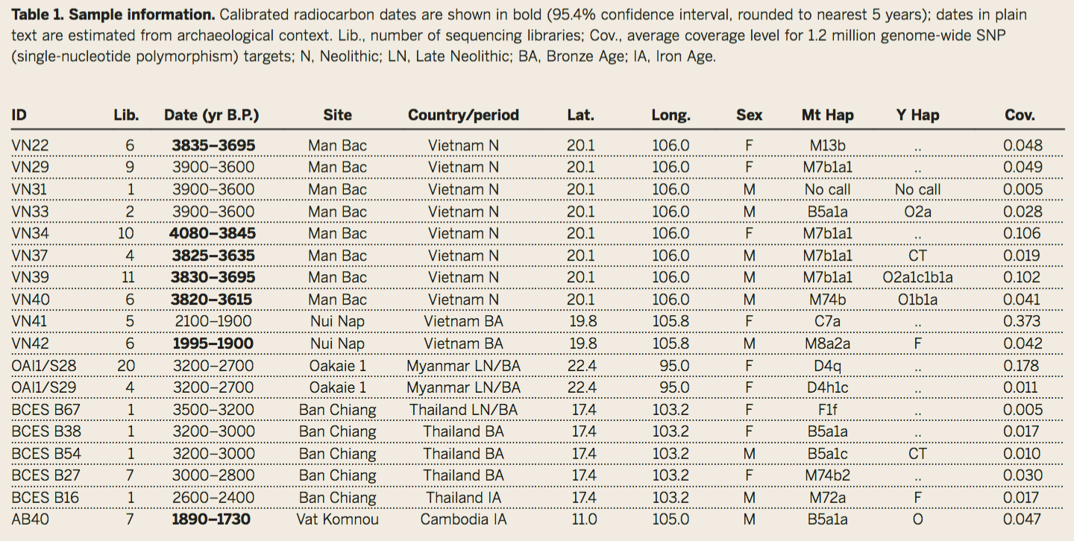Click sample ID OAI1/S28
Viewport: 1074px width, 541px height.
pos(44,366)
